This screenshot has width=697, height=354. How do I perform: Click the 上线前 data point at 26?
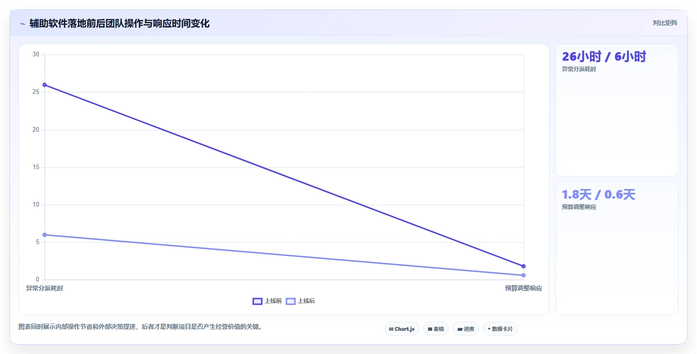45,85
